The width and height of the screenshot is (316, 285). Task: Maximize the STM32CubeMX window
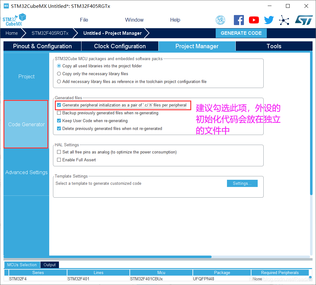288,6
